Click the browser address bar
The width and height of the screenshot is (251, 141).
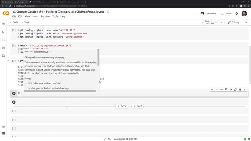(x=120, y=6)
